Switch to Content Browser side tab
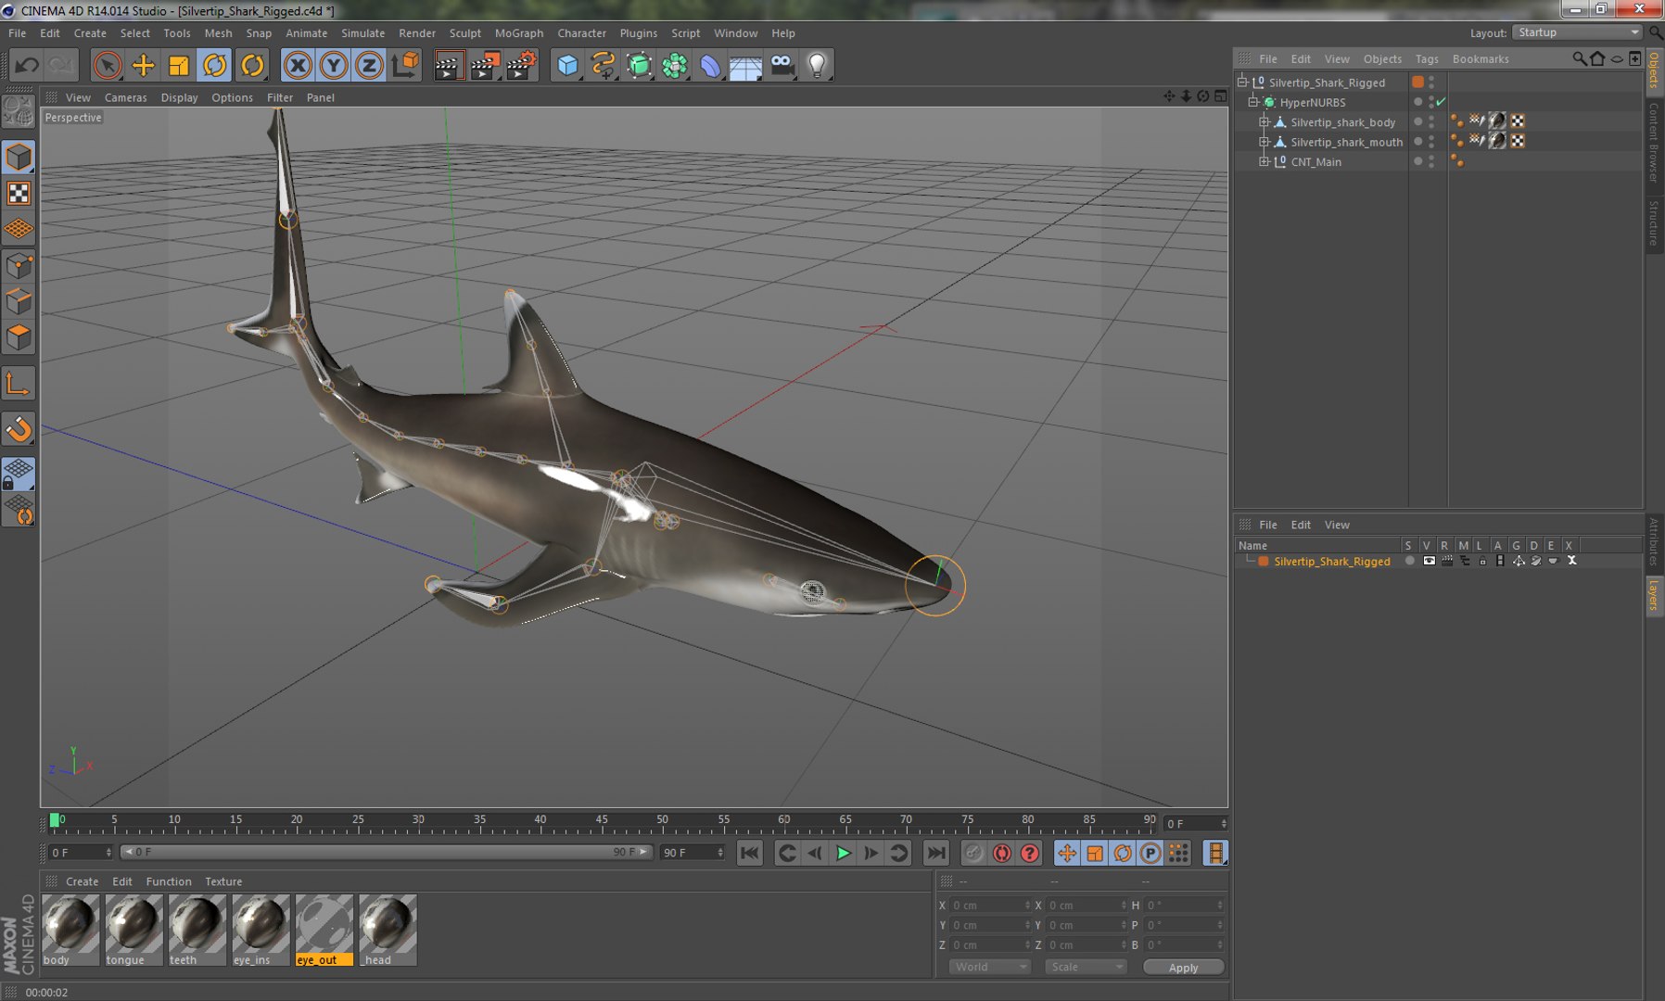This screenshot has width=1665, height=1001. (x=1654, y=143)
